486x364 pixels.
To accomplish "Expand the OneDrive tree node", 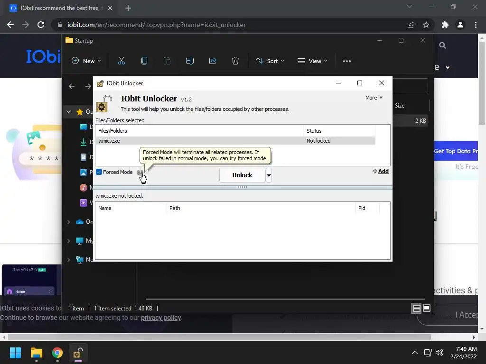I will pyautogui.click(x=68, y=222).
